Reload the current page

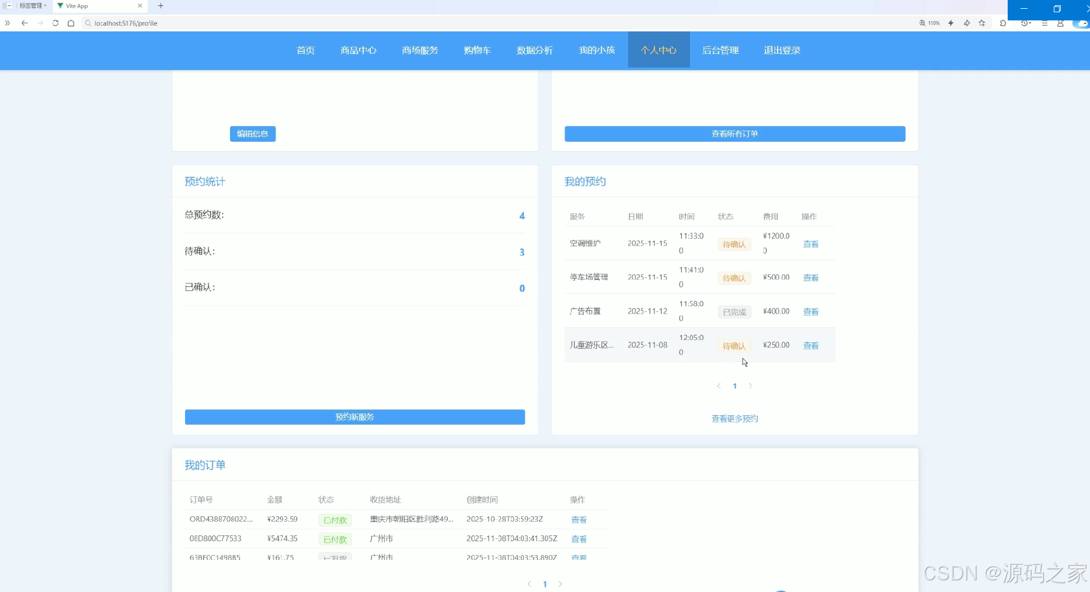coord(55,23)
